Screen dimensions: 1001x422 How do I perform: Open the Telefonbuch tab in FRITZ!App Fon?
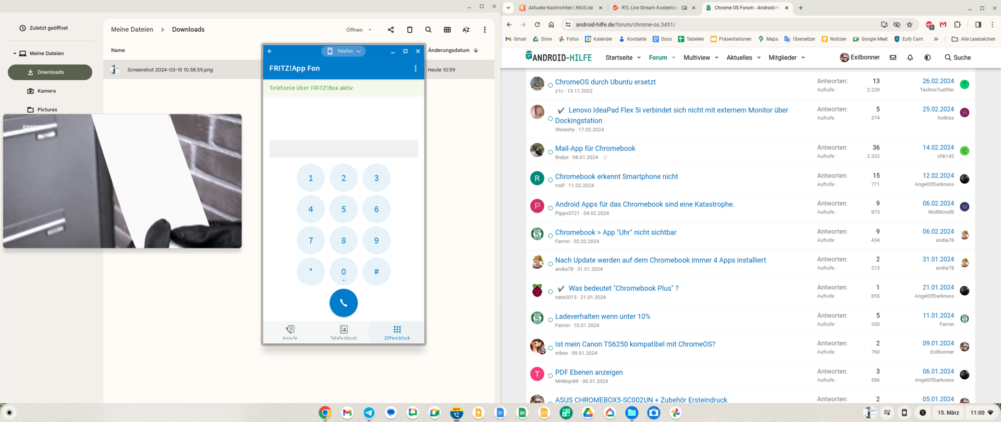click(x=343, y=332)
